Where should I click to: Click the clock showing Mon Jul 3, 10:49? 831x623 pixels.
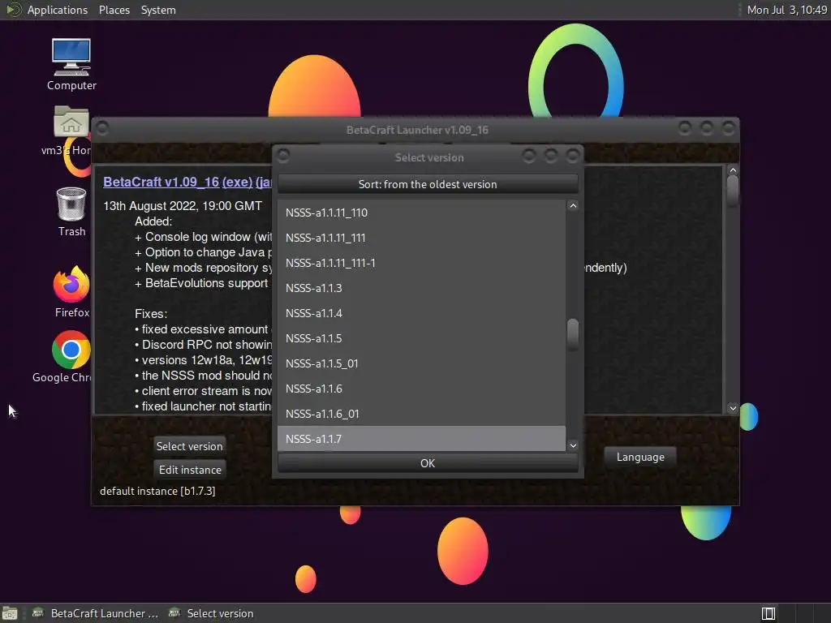786,10
